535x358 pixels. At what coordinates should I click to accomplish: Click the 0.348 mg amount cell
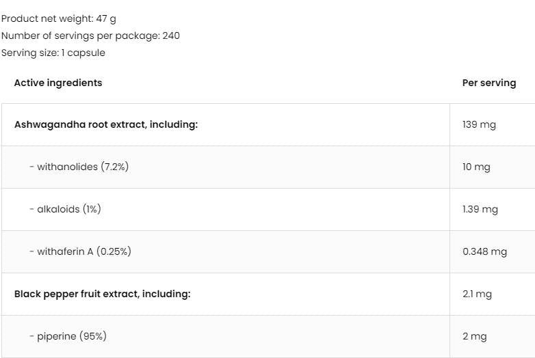coord(484,251)
